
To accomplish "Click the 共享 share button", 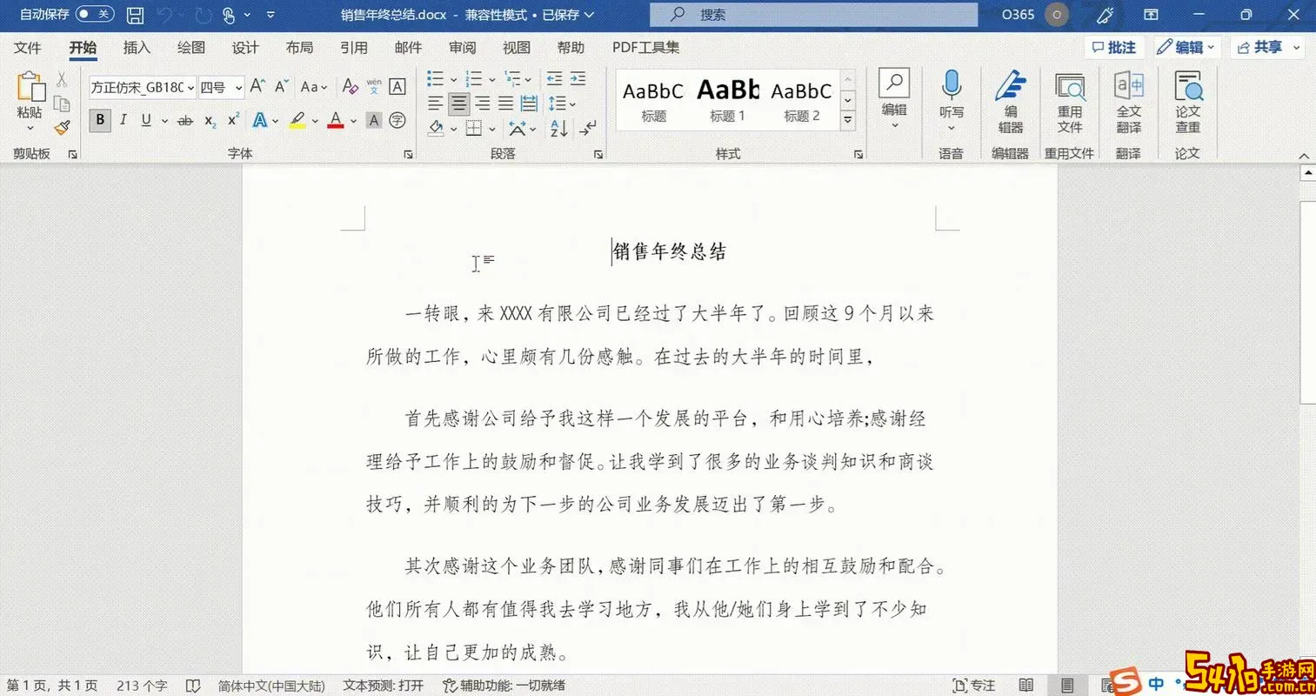I will (x=1269, y=47).
